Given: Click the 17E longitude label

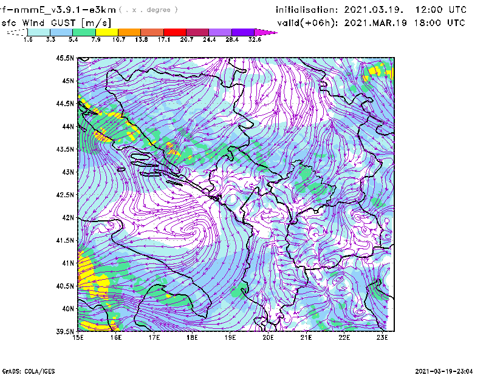Looking at the screenshot, I should coord(154,337).
